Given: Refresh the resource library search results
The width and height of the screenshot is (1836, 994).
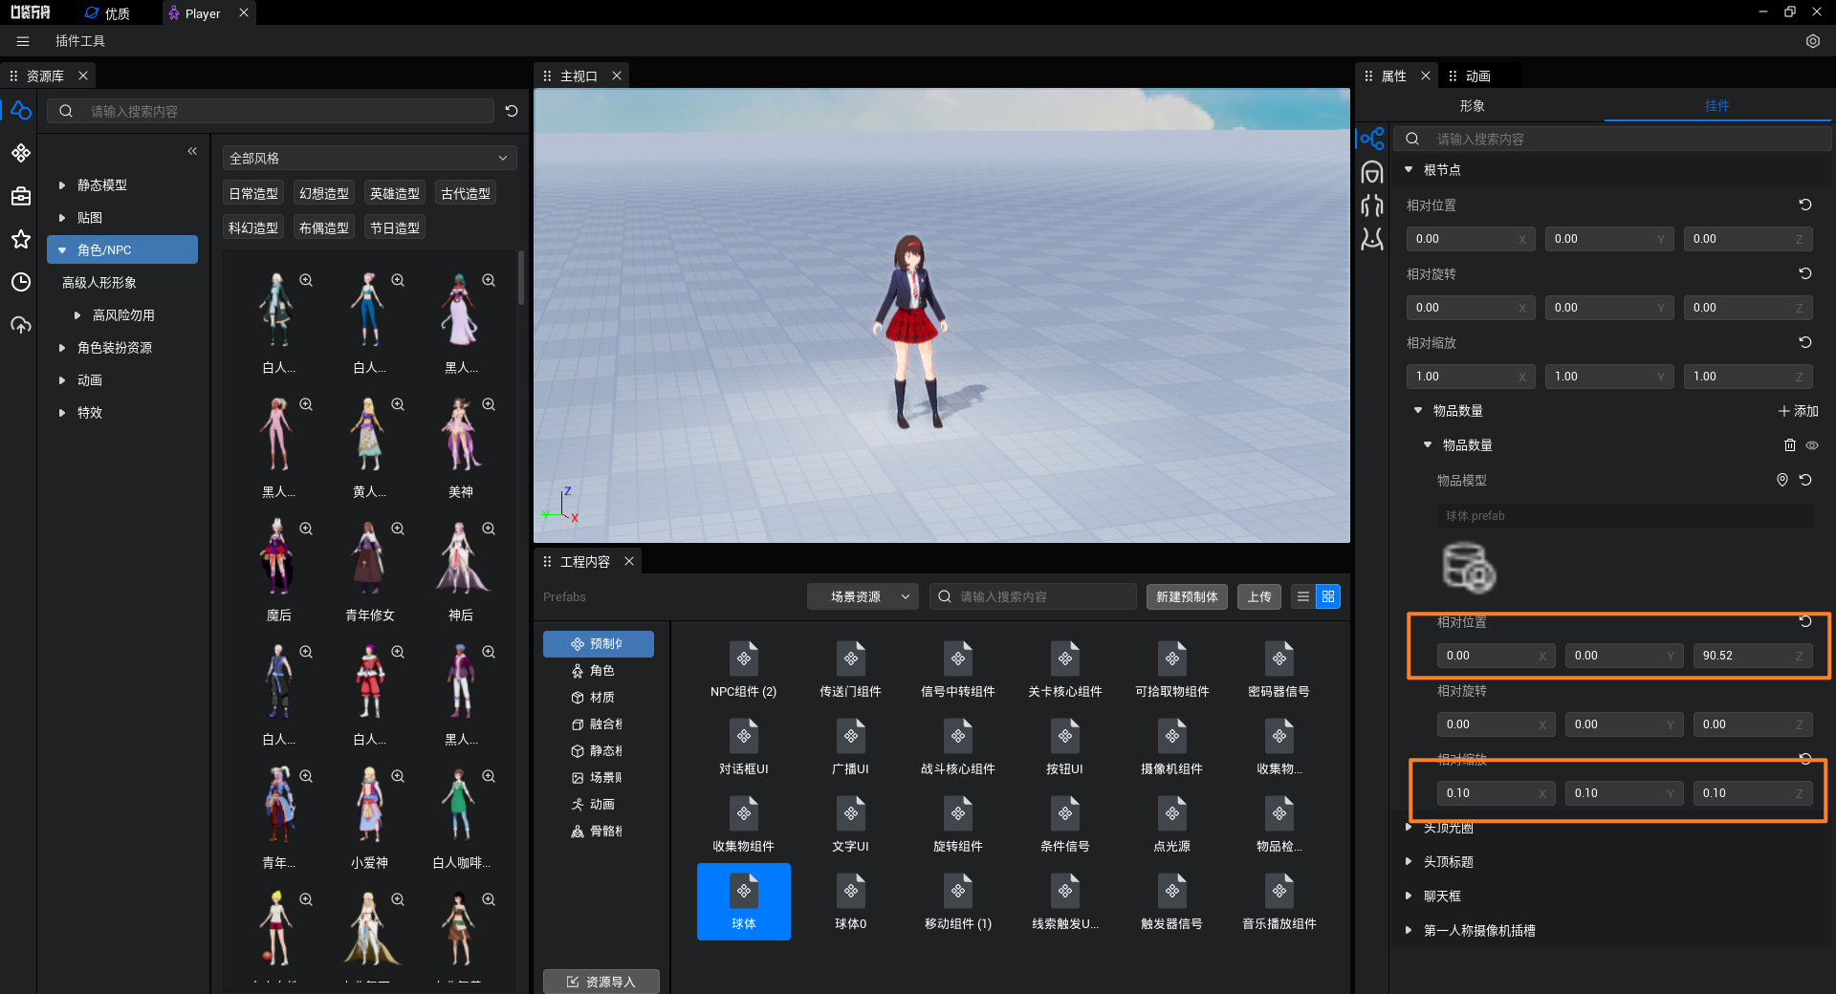Looking at the screenshot, I should tap(512, 111).
